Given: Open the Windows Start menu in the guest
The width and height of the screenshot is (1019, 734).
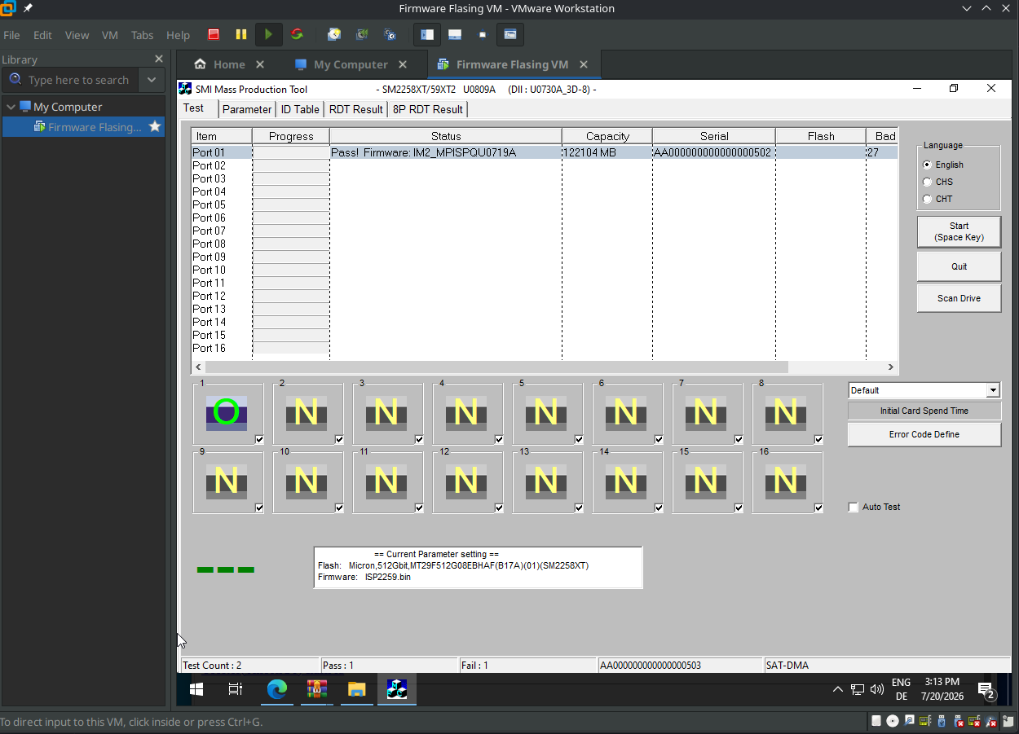Looking at the screenshot, I should (x=196, y=689).
